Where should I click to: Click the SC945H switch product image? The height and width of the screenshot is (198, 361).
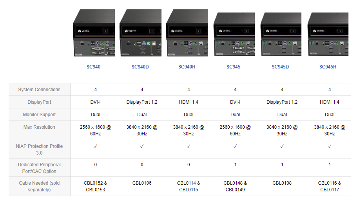coord(328,36)
